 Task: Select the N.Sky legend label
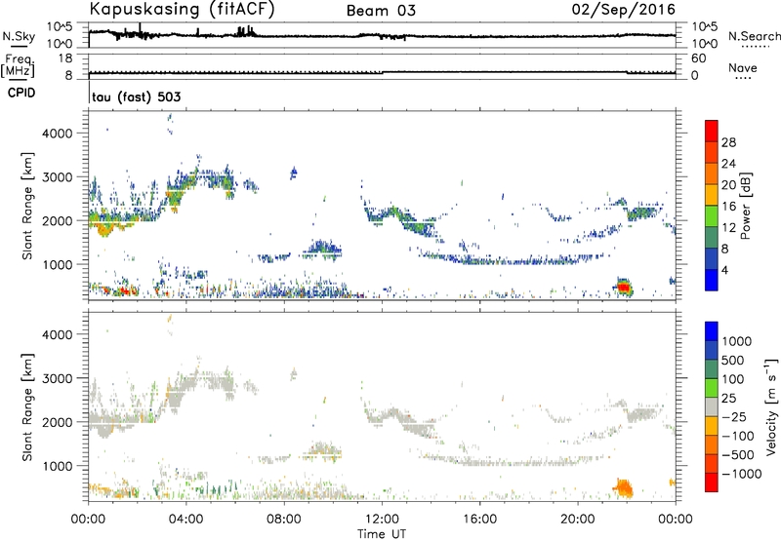(x=19, y=36)
